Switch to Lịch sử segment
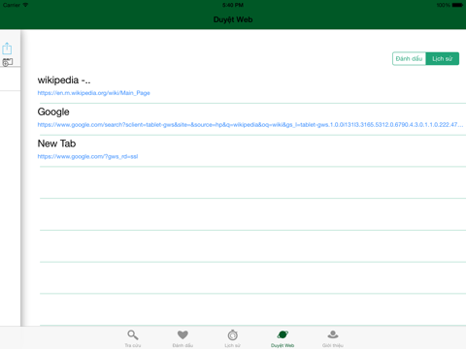The height and width of the screenshot is (349, 466). click(443, 58)
